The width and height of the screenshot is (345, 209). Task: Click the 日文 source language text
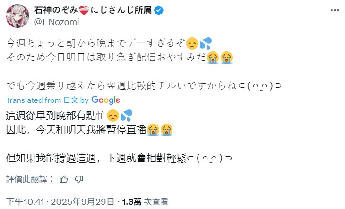(x=71, y=100)
